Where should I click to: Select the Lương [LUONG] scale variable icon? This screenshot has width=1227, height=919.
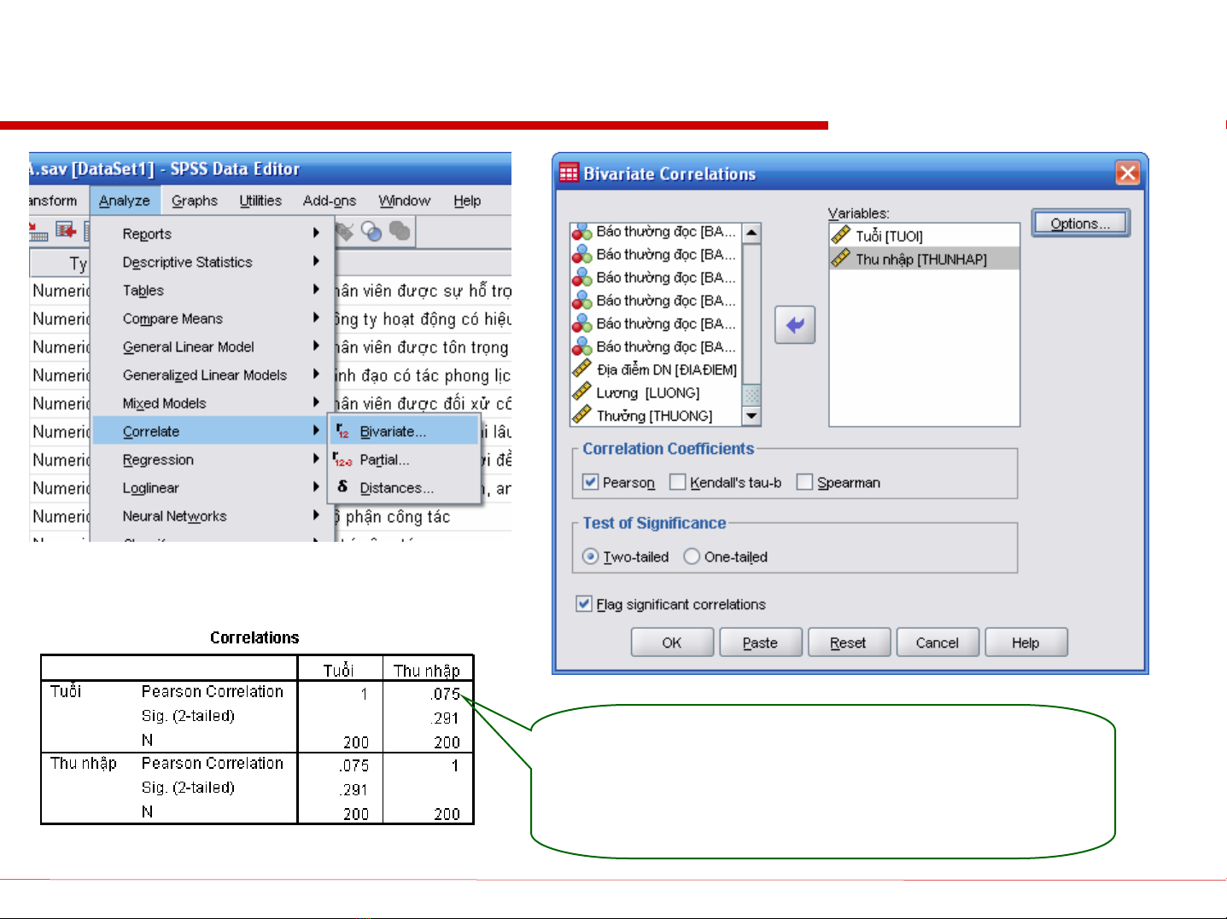582,393
